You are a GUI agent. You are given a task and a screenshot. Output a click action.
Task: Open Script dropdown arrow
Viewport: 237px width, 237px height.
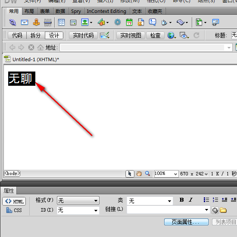[187, 22]
